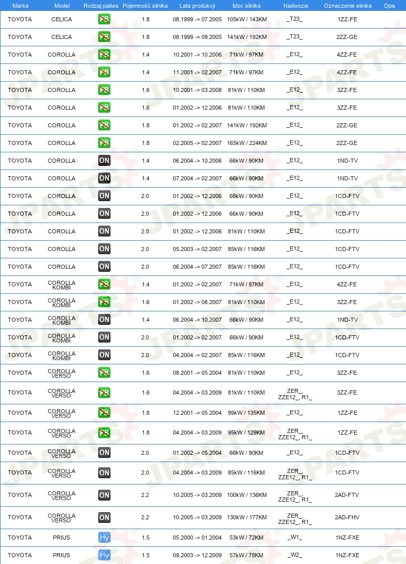Screen dimensions: 406x564
Task: Select the '105kW / 143KM' power cell
Action: point(247,19)
